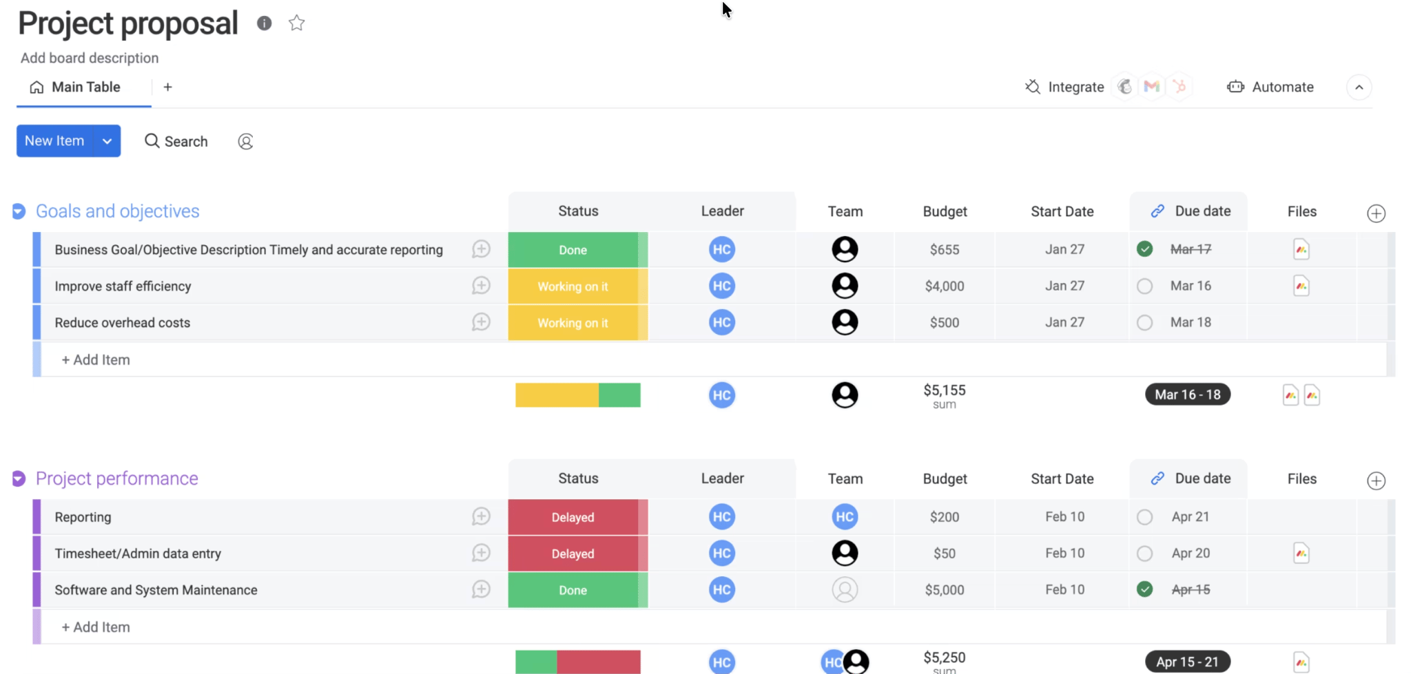Click the Integrate button
1411x674 pixels.
click(x=1065, y=87)
